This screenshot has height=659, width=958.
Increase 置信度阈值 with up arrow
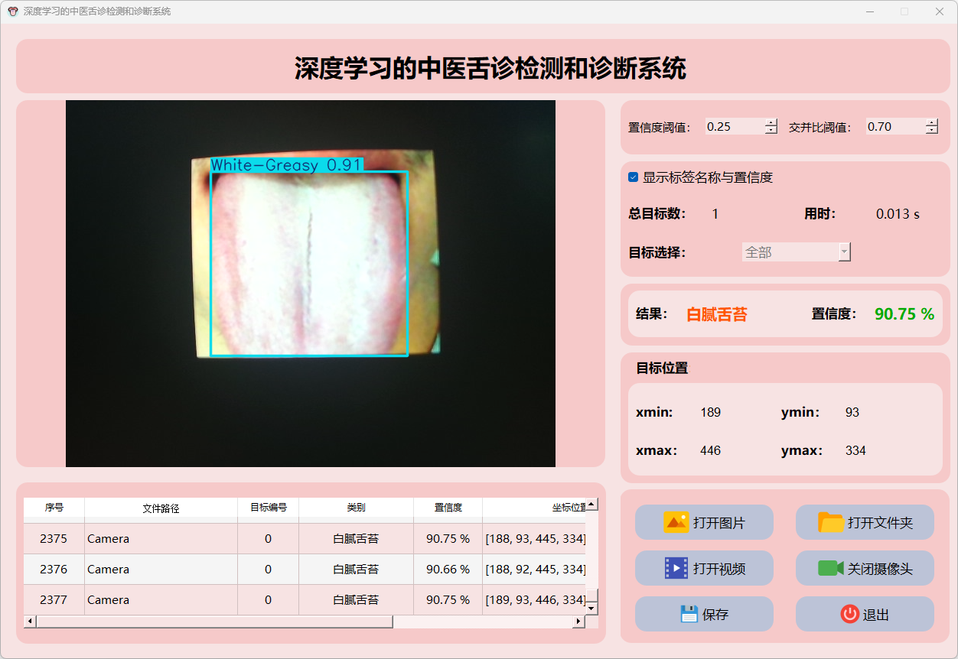coord(771,122)
